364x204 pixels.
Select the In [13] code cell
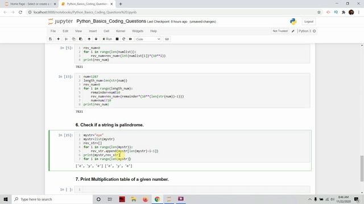pyautogui.click(x=192, y=91)
